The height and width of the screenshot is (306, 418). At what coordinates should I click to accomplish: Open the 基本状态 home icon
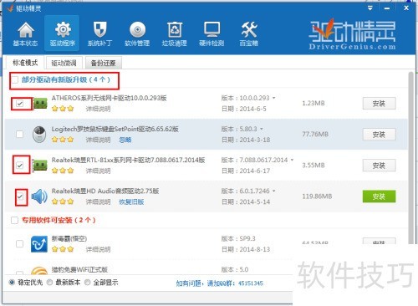(x=25, y=33)
